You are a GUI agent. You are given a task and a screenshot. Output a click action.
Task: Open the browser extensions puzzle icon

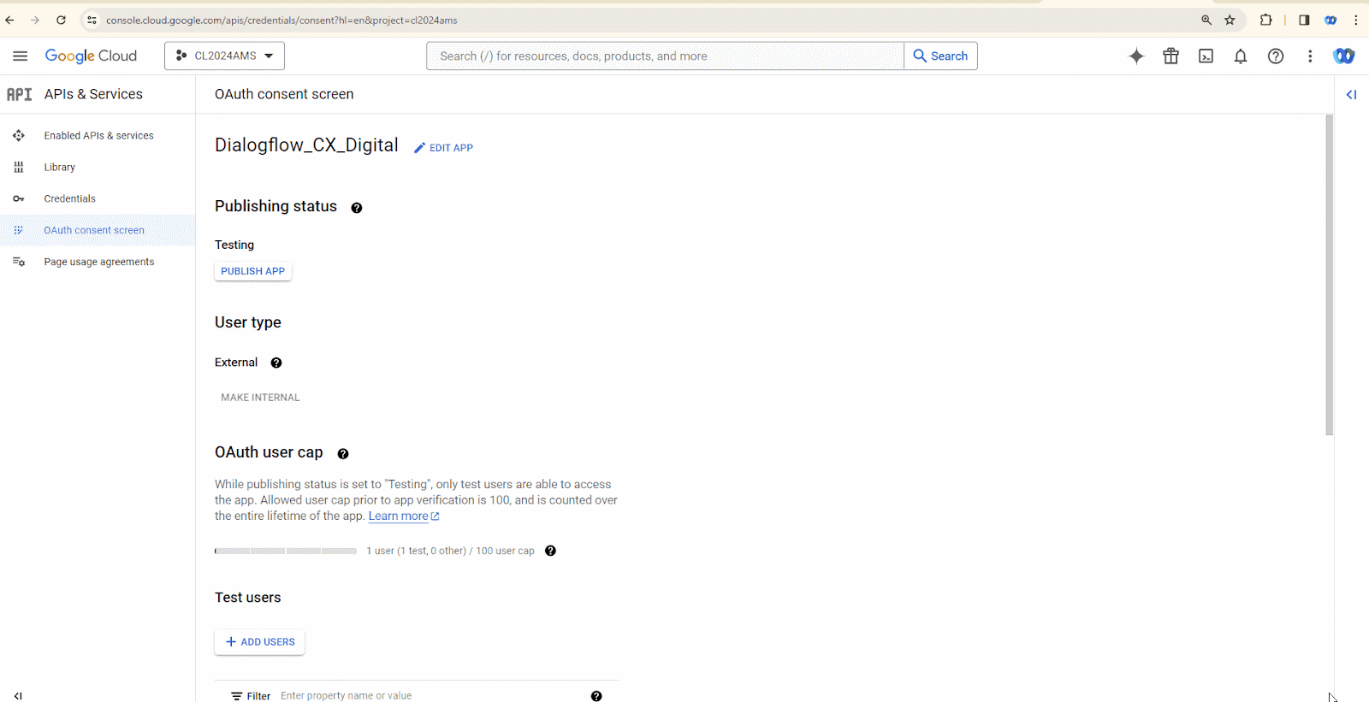(x=1265, y=20)
